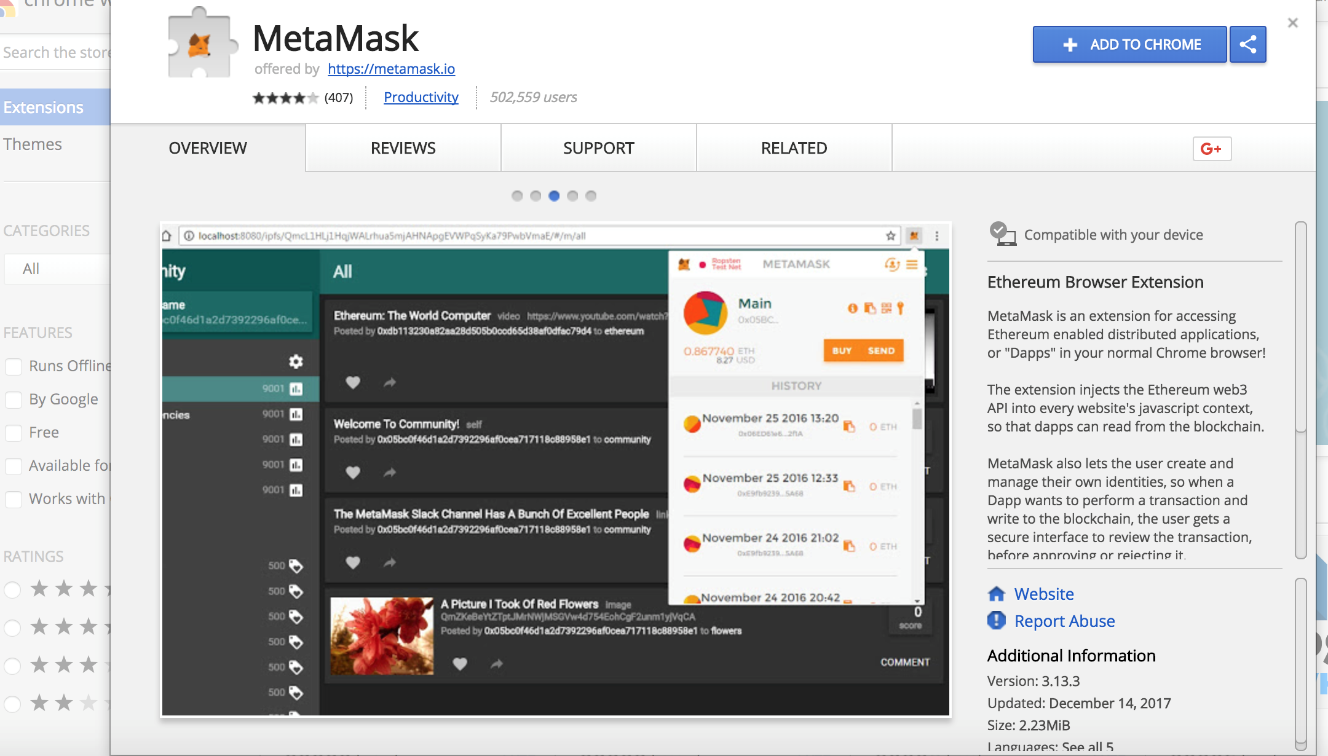The image size is (1328, 756).
Task: Click ADD TO CHROME button
Action: pos(1130,43)
